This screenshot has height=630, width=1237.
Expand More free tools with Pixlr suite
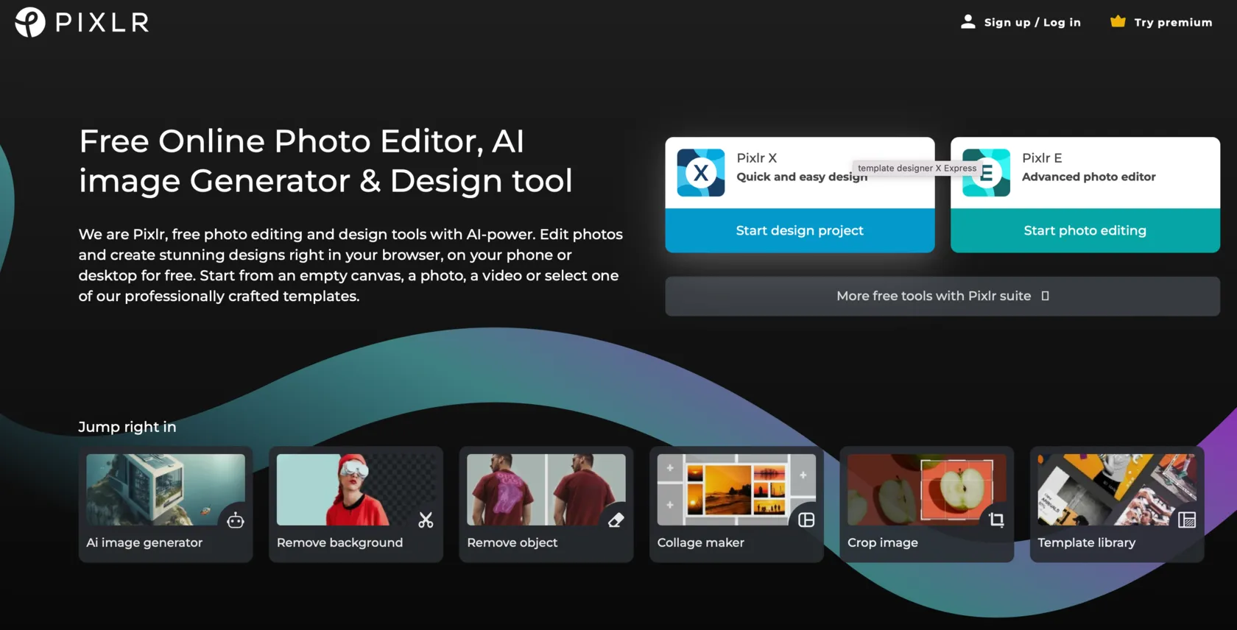(x=942, y=296)
